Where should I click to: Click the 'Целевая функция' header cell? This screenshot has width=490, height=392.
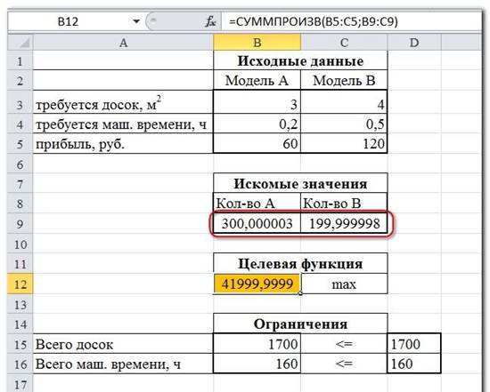point(300,263)
